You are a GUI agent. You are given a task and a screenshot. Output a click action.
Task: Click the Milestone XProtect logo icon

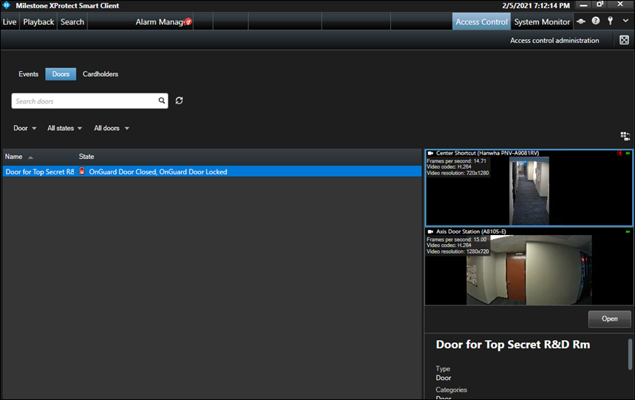point(6,5)
